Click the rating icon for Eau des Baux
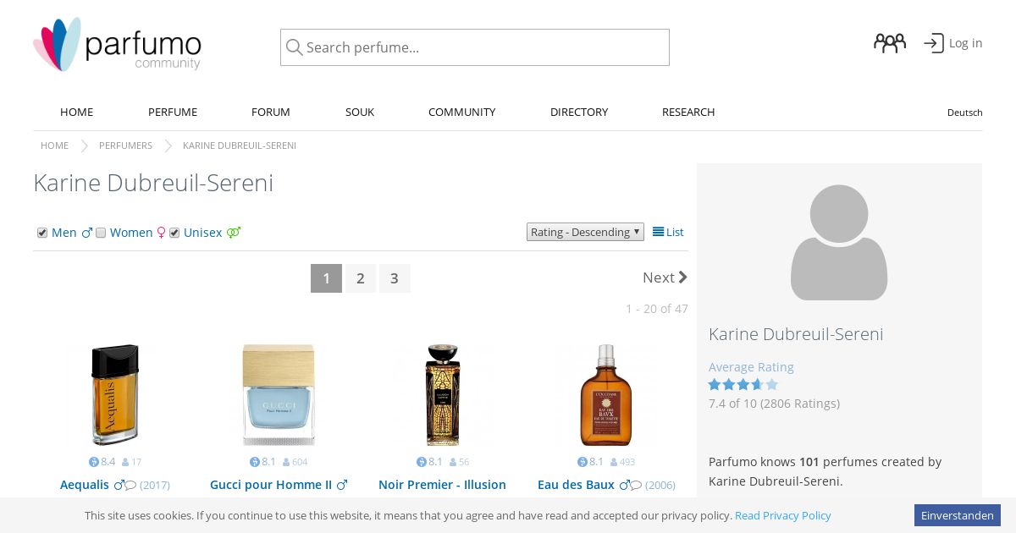 [x=583, y=462]
